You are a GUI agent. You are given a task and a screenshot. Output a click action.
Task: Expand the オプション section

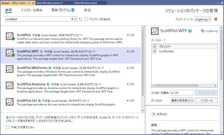tap(154, 114)
